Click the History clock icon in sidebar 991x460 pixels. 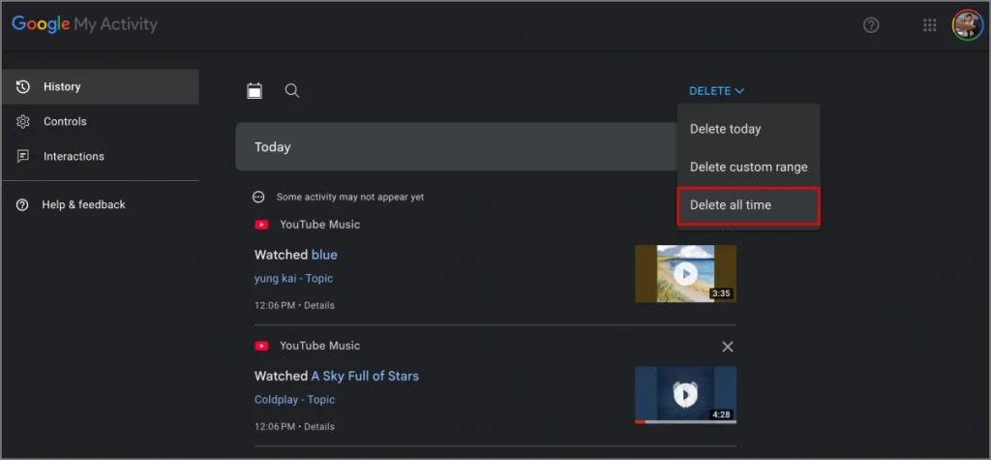pos(23,87)
